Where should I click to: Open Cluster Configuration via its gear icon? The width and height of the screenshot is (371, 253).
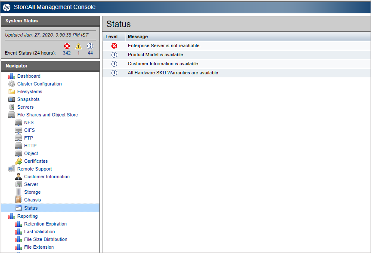coord(12,84)
